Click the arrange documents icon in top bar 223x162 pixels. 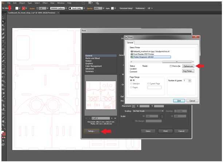click(x=90, y=3)
